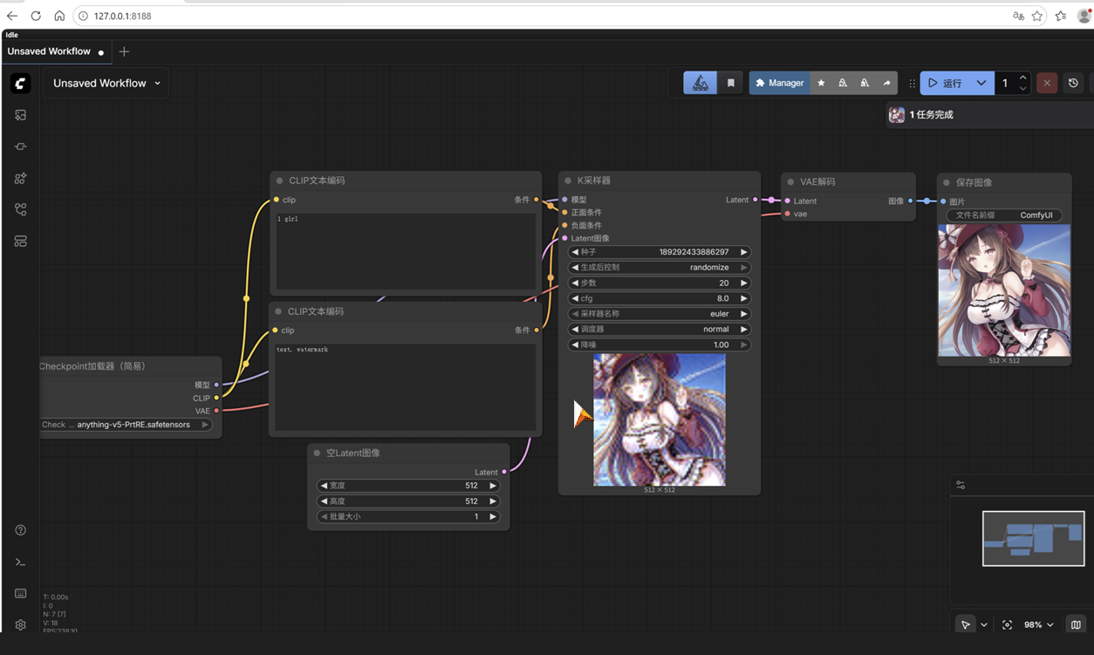Increase batch count with up stepper
The image size is (1094, 655).
click(1022, 78)
